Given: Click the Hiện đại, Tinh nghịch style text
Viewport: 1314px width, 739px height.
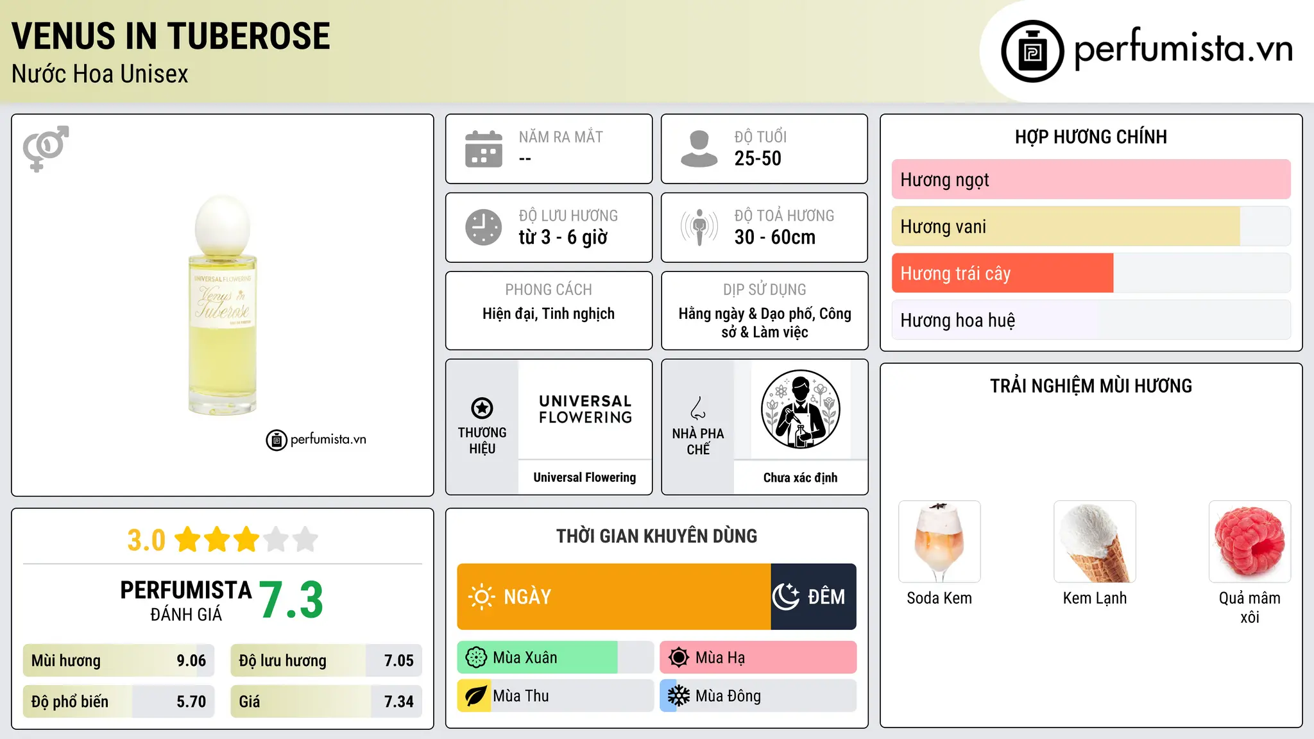Looking at the screenshot, I should point(549,314).
